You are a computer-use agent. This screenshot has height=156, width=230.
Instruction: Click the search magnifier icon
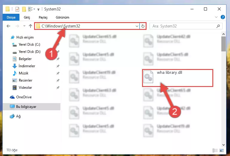pyautogui.click(x=218, y=26)
